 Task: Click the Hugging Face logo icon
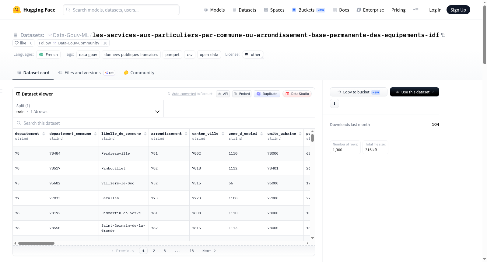(17, 10)
